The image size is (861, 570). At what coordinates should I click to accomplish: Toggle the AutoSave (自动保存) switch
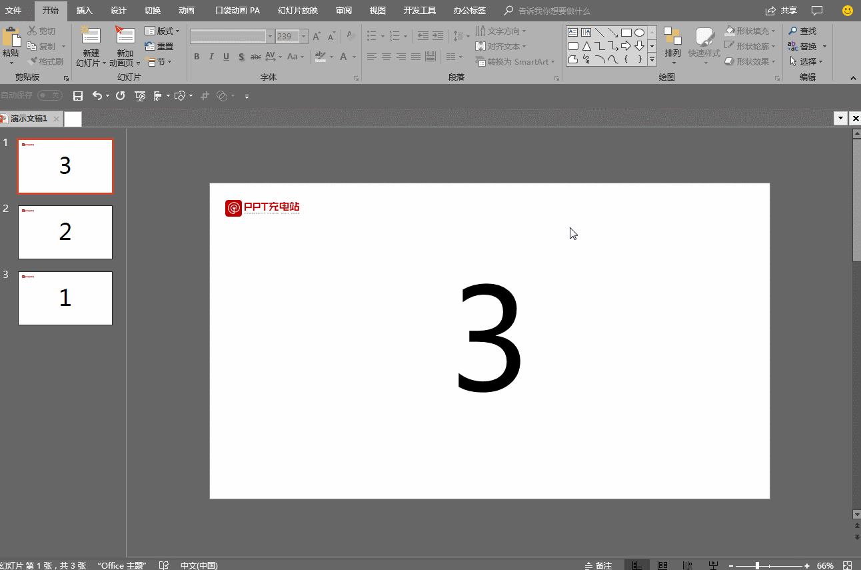point(49,96)
